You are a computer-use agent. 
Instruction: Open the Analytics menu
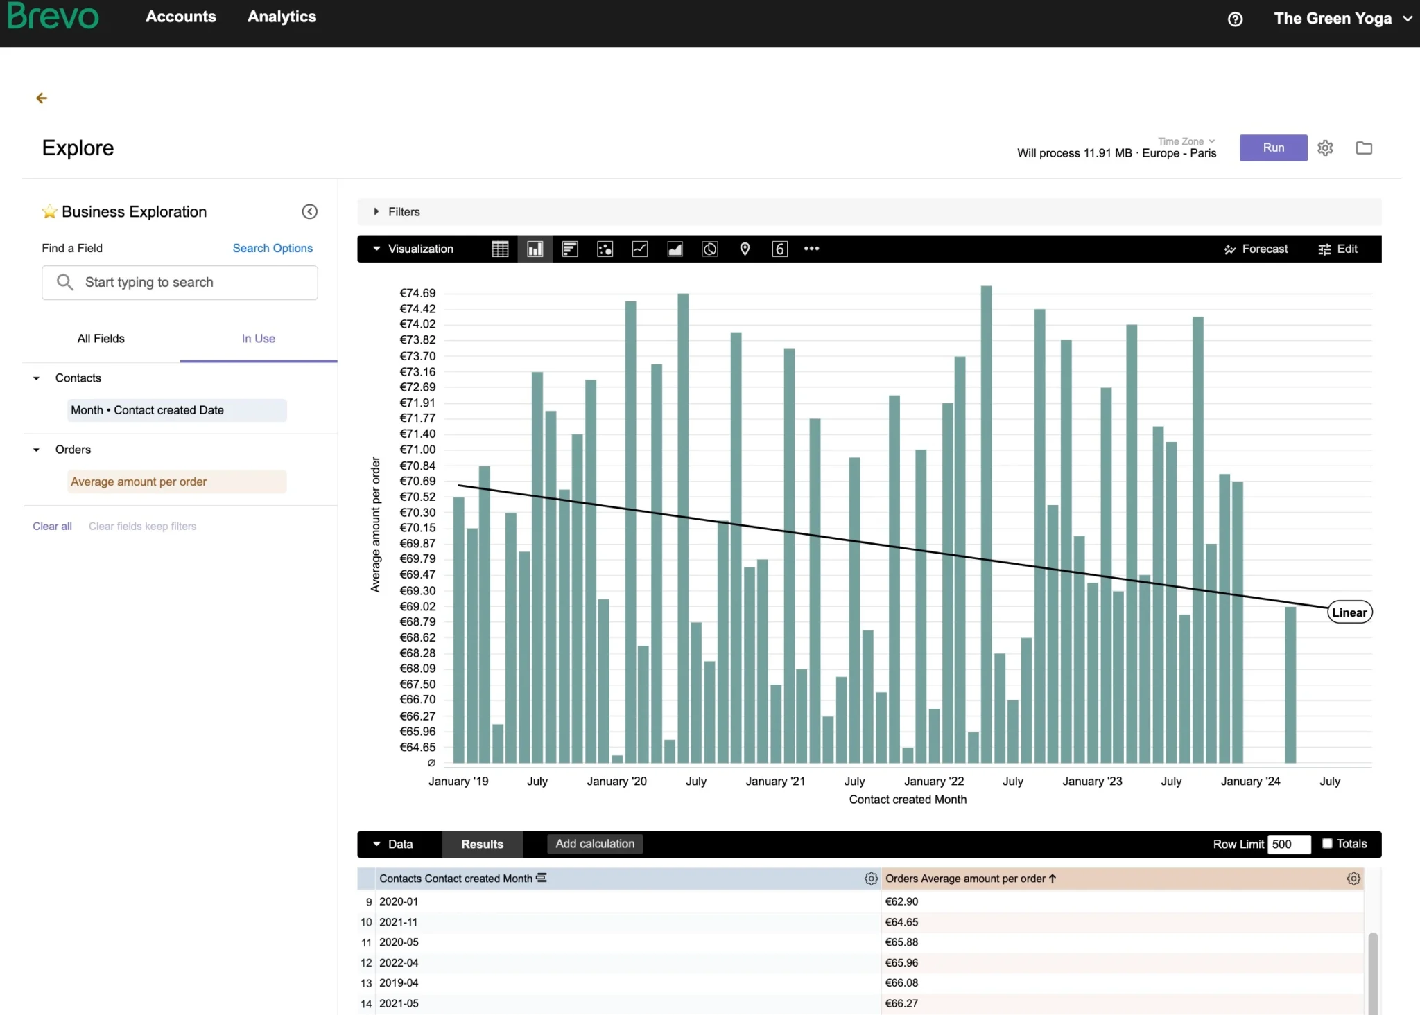[x=282, y=17]
